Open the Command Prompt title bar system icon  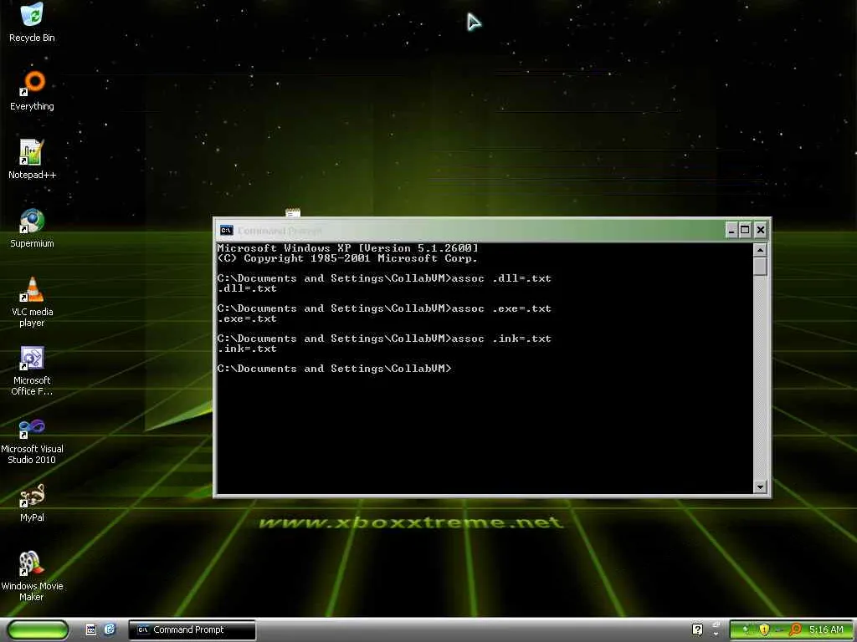point(226,231)
